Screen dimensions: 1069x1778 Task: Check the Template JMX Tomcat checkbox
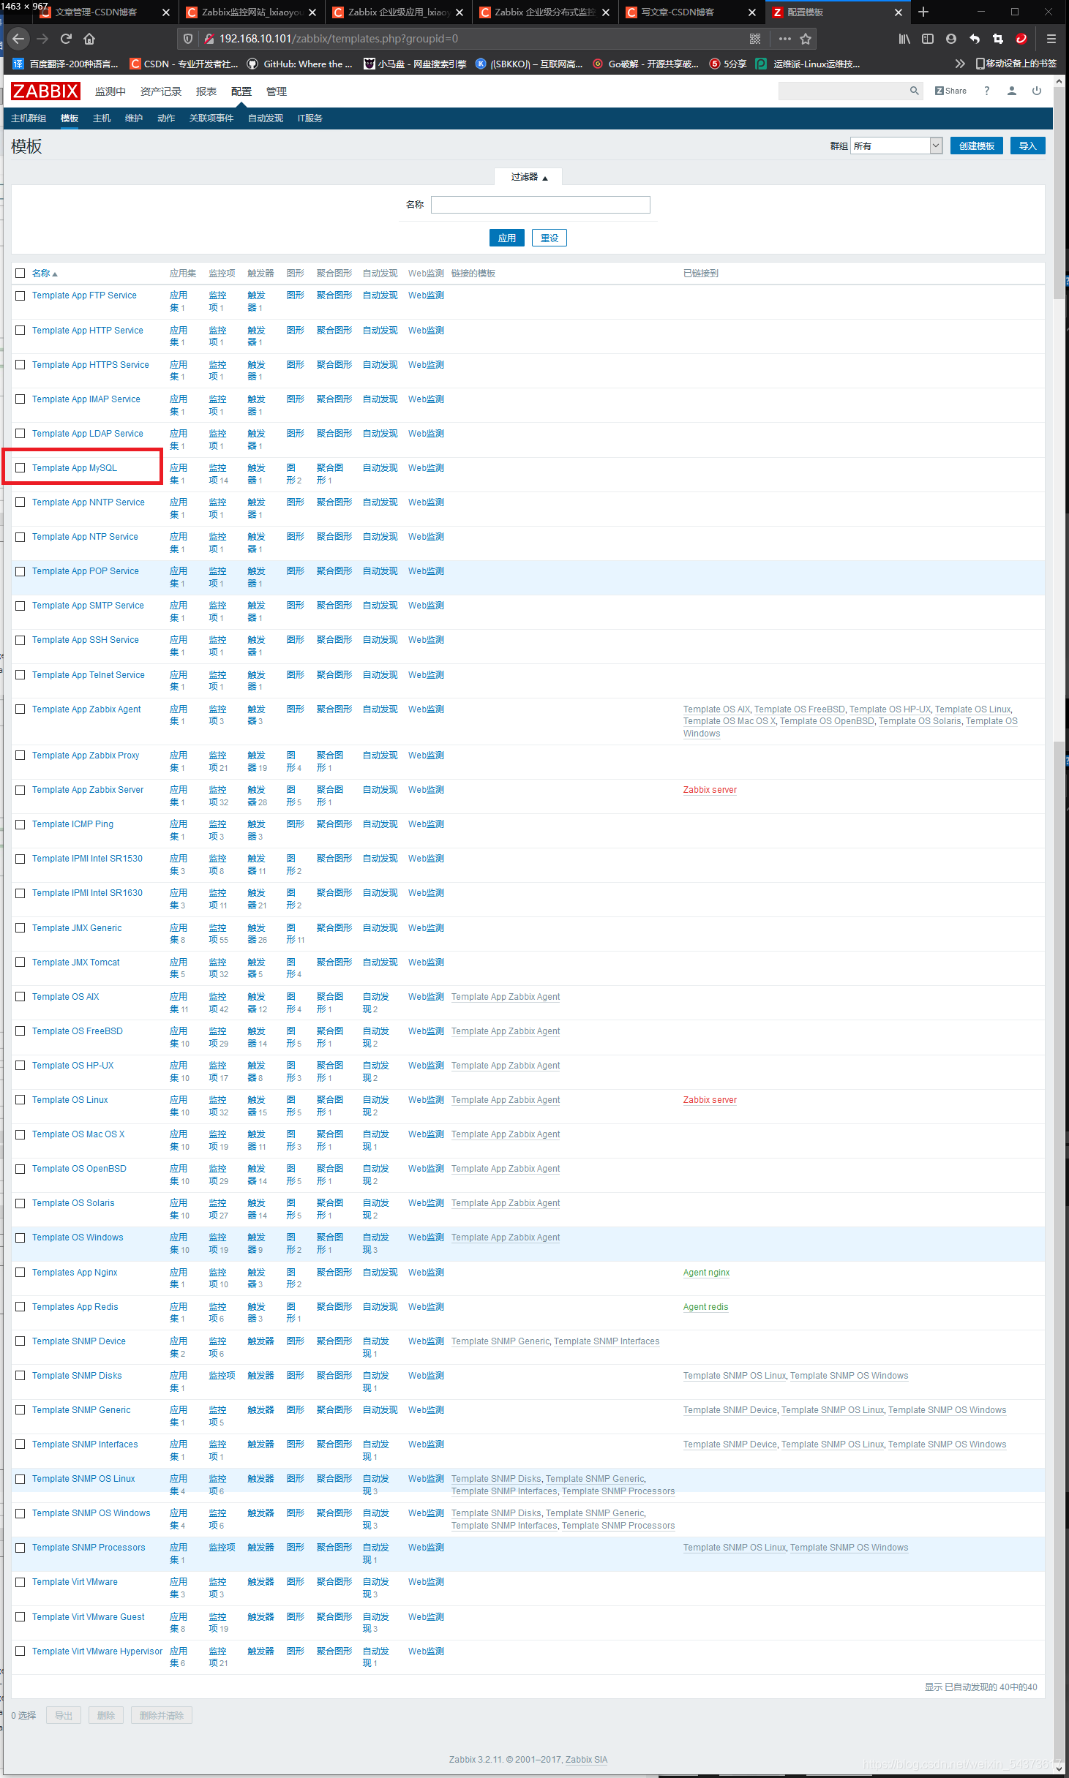click(x=20, y=963)
